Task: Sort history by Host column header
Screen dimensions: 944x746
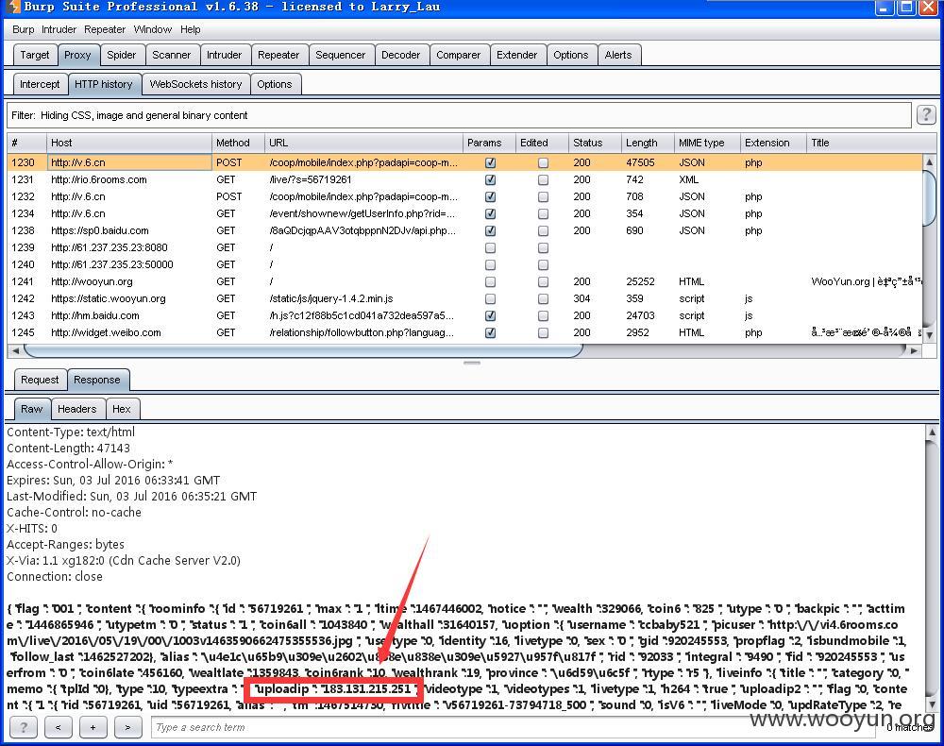Action: [x=128, y=143]
